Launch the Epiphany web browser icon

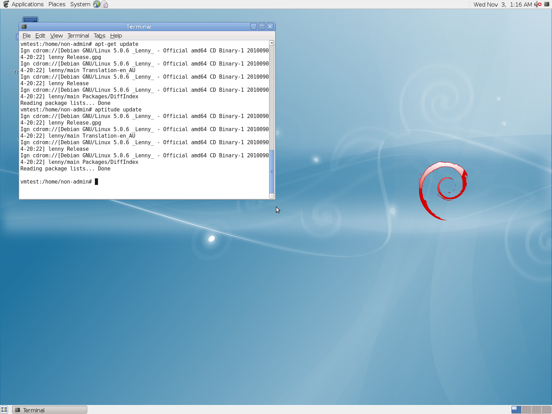[97, 4]
